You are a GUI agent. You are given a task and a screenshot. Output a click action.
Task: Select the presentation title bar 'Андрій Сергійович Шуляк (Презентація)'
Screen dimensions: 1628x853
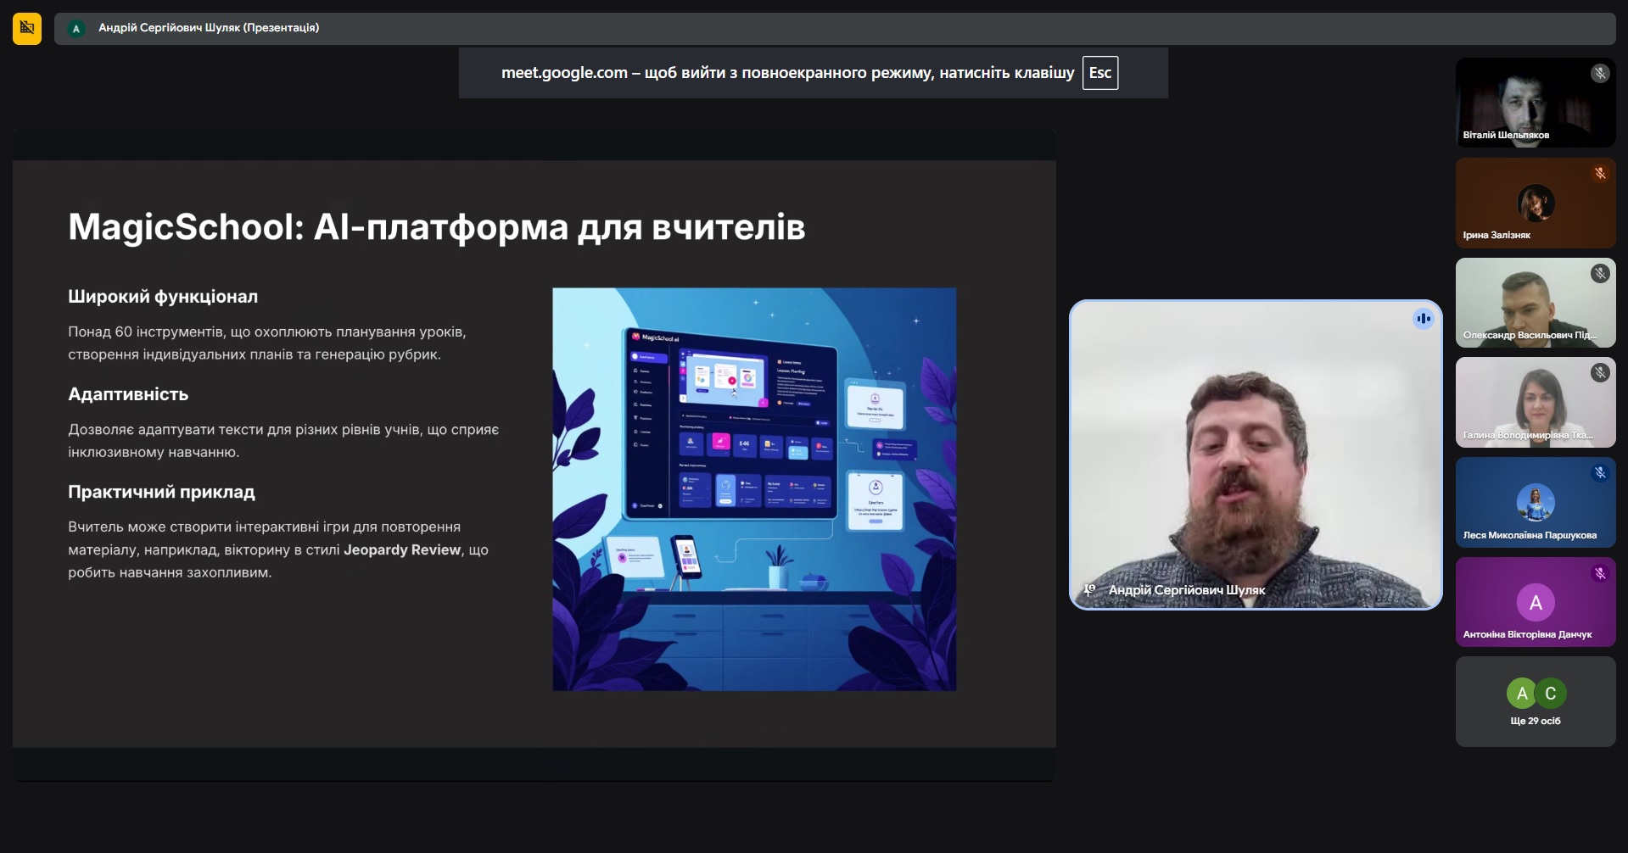(209, 28)
